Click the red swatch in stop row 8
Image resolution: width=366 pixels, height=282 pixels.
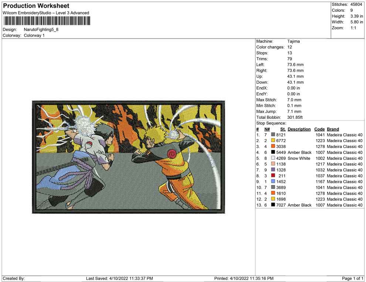coord(273,175)
